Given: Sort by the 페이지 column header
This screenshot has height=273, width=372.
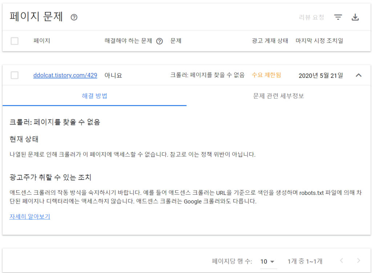Looking at the screenshot, I should click(41, 41).
